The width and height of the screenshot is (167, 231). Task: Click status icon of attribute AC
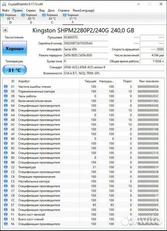click(6, 124)
